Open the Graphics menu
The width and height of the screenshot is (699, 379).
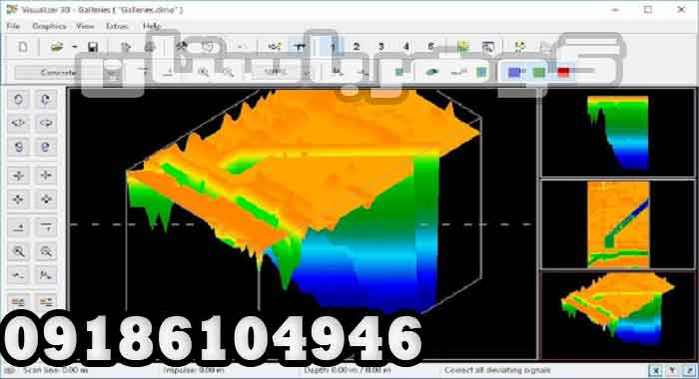click(50, 26)
